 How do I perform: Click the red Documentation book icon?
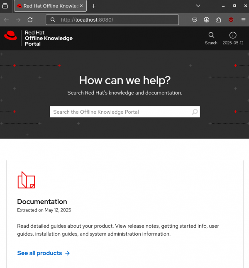pyautogui.click(x=26, y=180)
